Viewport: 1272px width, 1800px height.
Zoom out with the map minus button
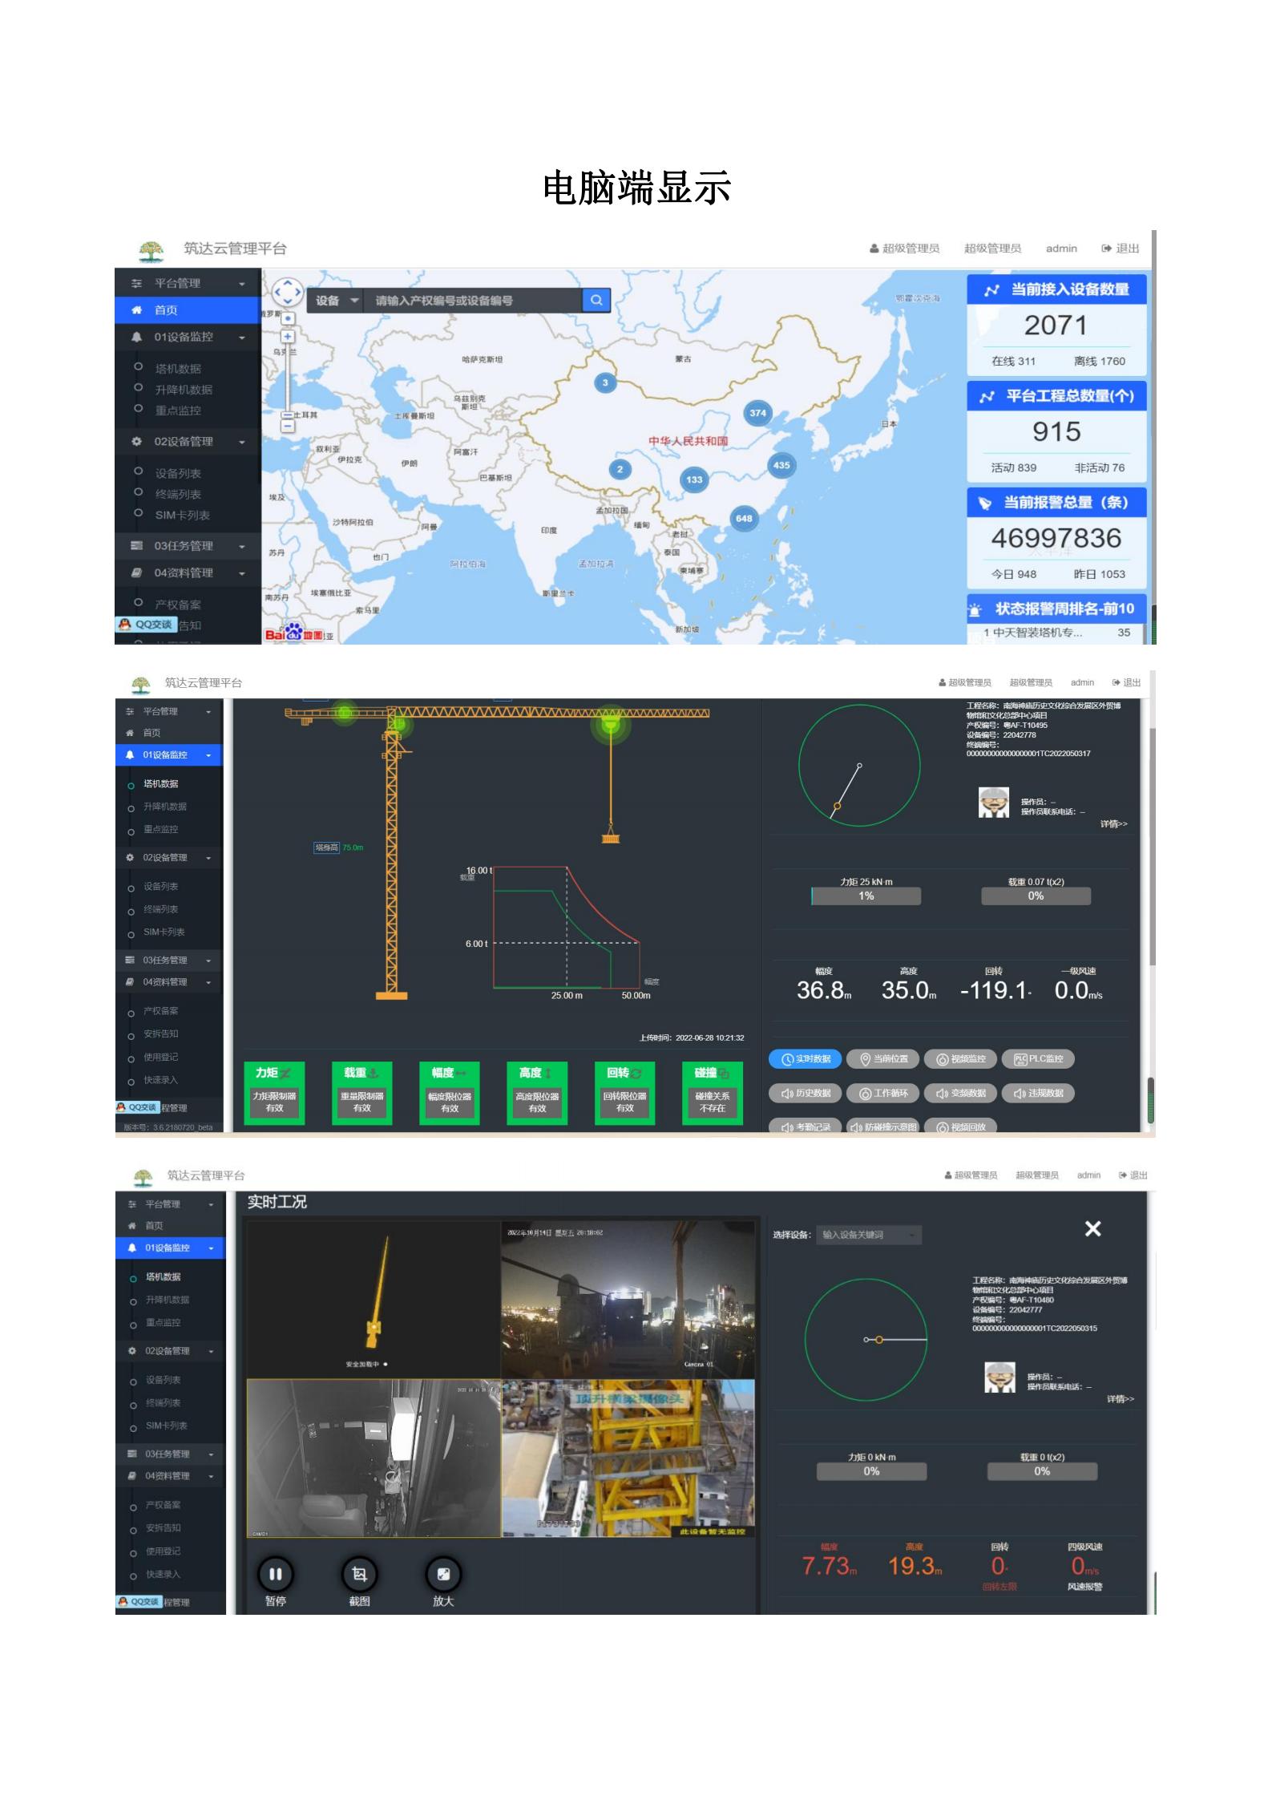[x=288, y=427]
